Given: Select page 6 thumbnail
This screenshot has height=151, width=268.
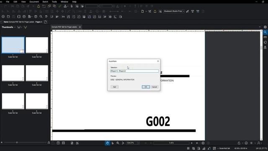Looking at the screenshot, I should pyautogui.click(x=37, y=101).
